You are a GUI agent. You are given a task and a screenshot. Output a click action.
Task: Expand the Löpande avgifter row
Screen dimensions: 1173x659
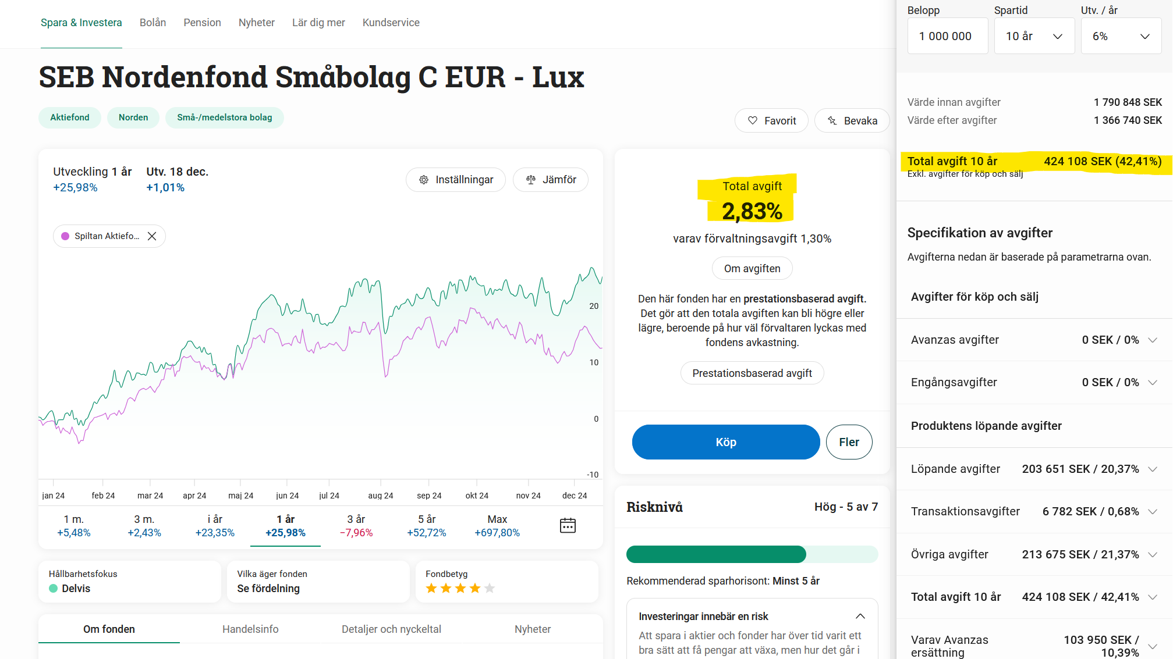pyautogui.click(x=1152, y=469)
